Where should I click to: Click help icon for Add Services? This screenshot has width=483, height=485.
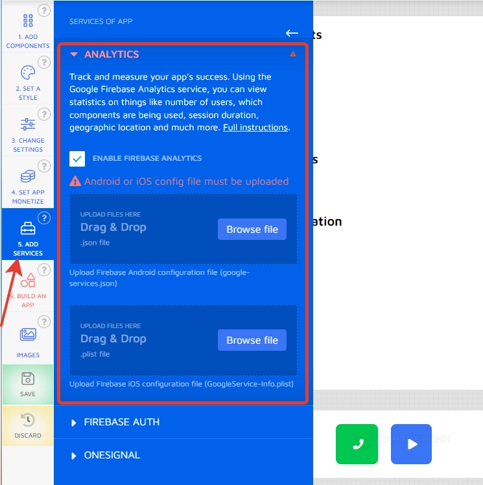(x=44, y=218)
